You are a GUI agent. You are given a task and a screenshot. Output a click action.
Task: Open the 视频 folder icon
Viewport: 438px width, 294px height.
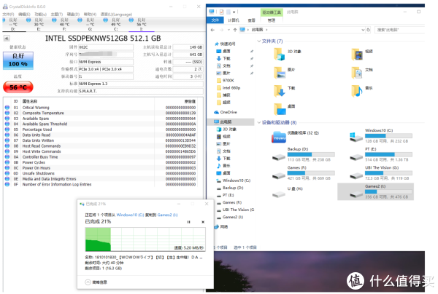tap(357, 54)
